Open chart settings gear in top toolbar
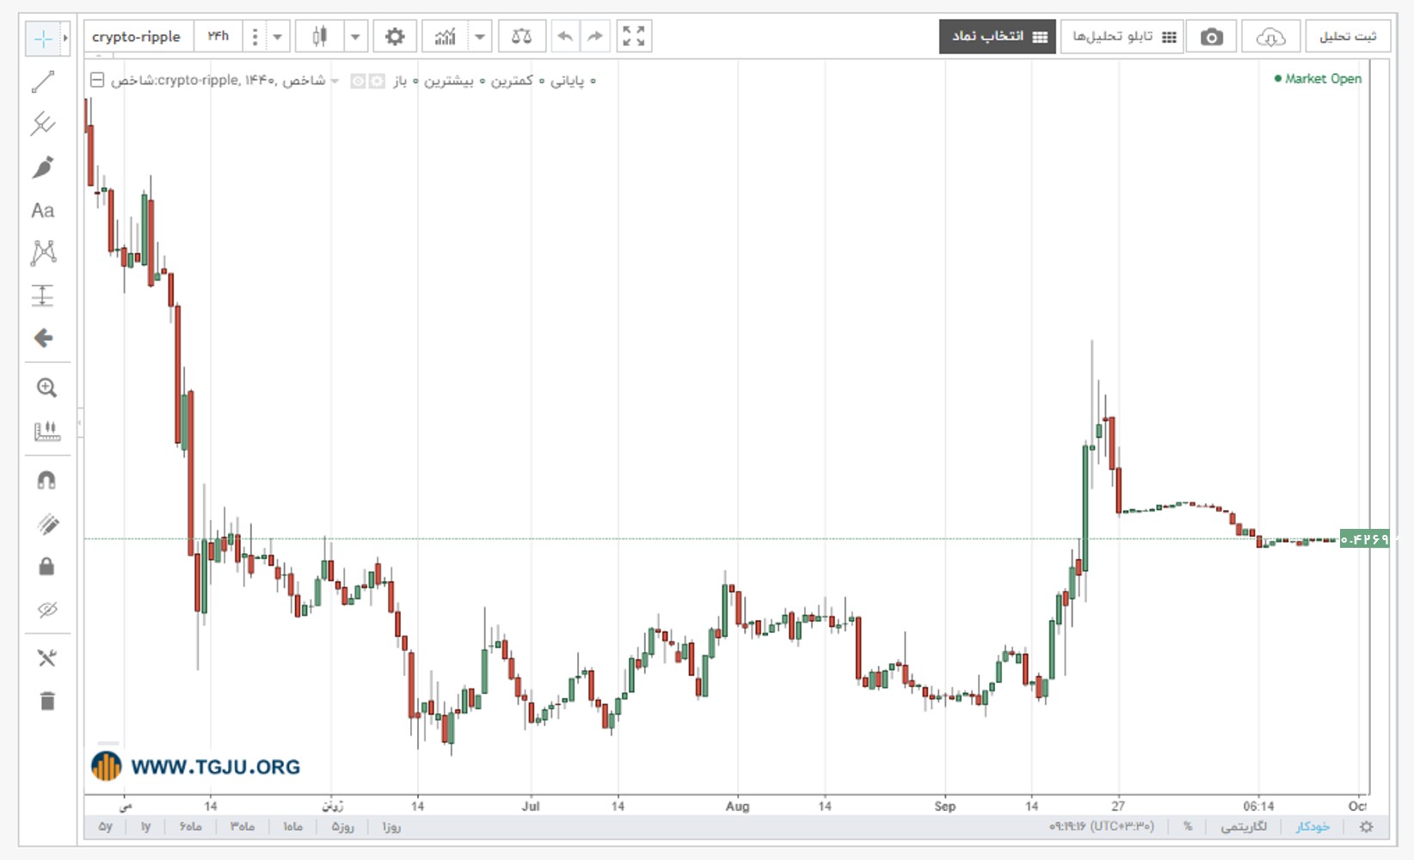 (x=395, y=36)
